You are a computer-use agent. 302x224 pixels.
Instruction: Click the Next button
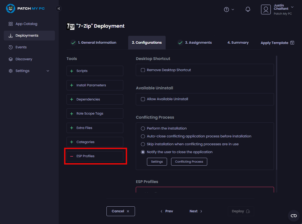coord(195,211)
